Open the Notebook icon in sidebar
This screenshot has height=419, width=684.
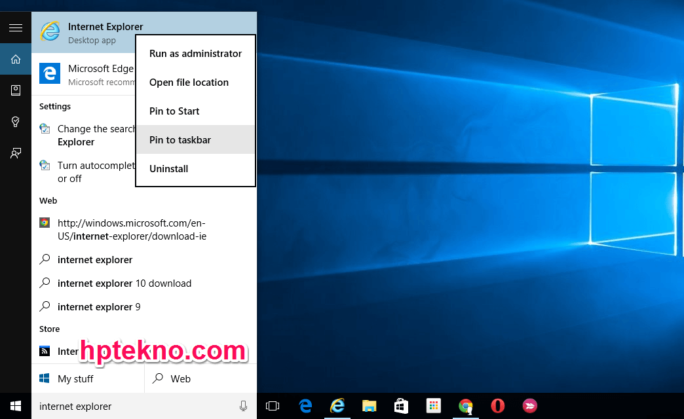tap(16, 90)
